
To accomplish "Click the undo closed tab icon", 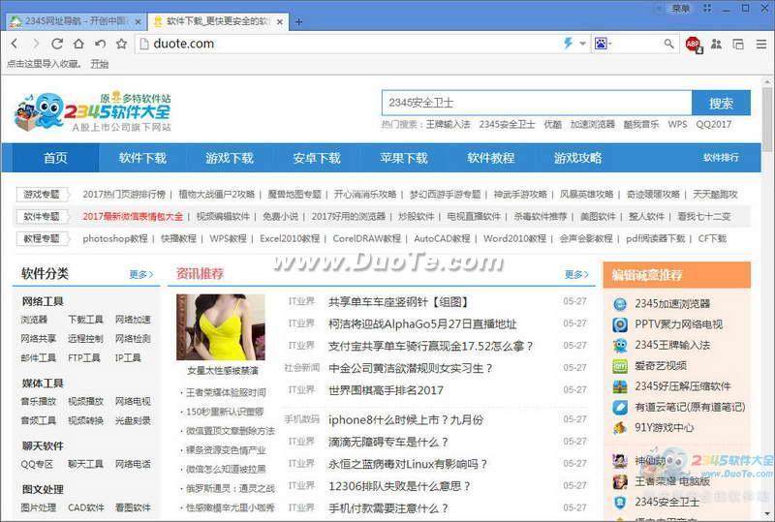I will [101, 44].
